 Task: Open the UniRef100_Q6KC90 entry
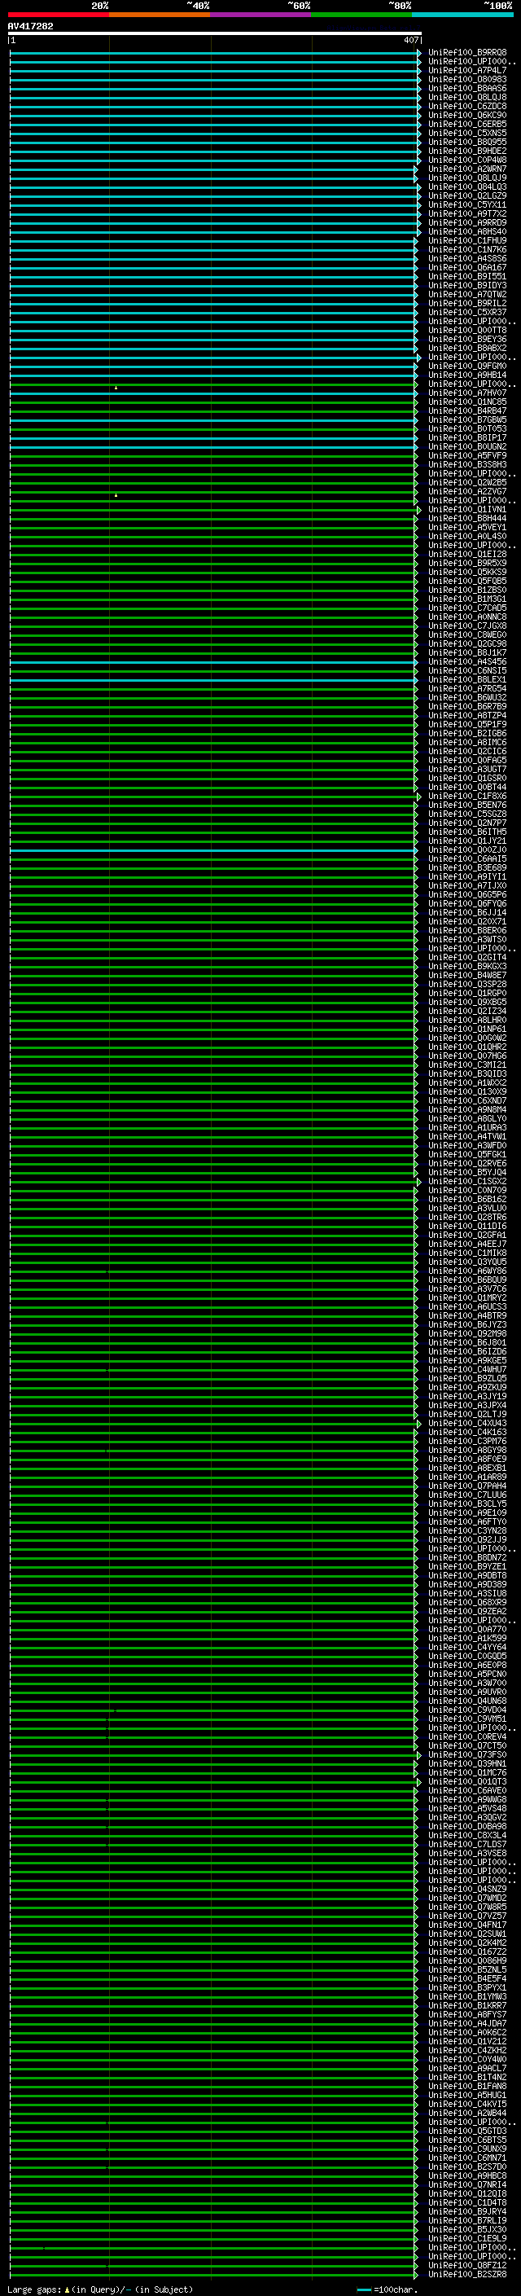click(x=467, y=115)
